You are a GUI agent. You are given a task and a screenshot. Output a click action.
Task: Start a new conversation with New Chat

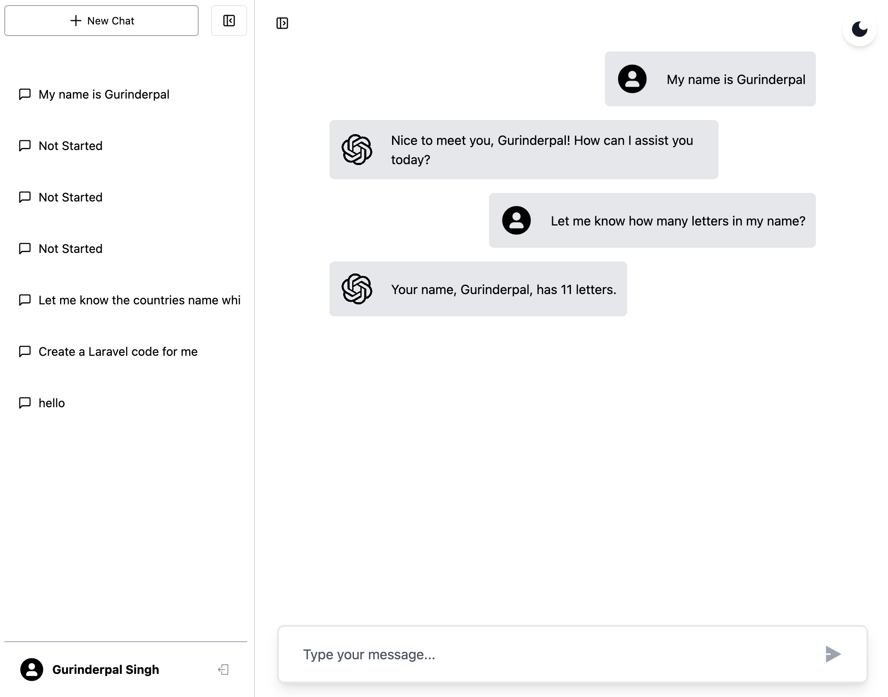101,21
